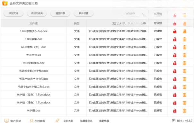
Task: Click the 类型 column header
Action: tap(76, 23)
